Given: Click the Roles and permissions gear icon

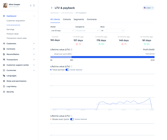Looking at the screenshot, I should tap(4, 81).
